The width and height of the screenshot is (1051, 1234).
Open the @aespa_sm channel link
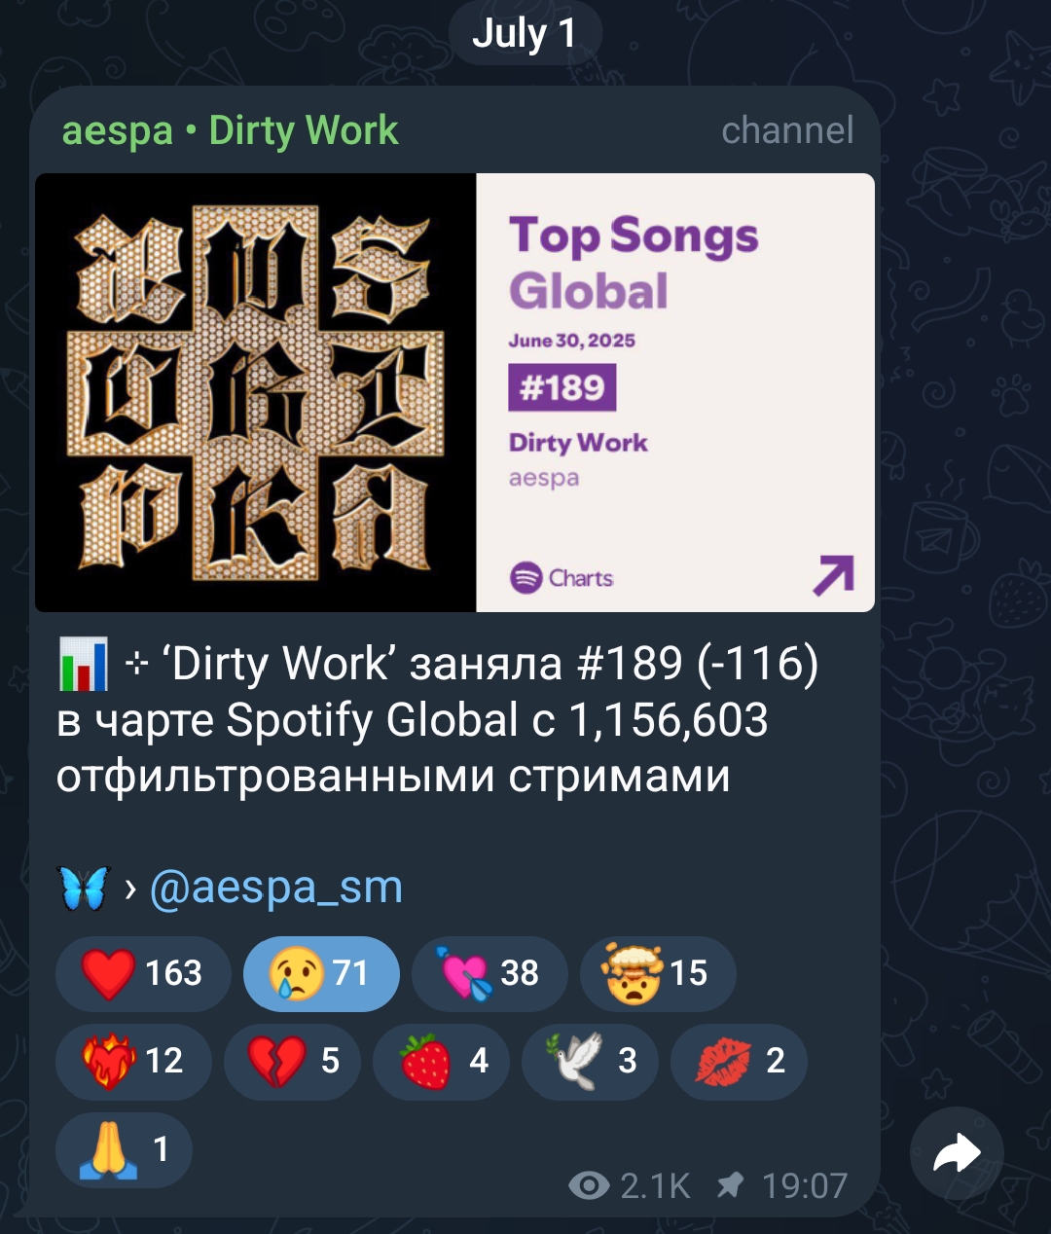(276, 888)
